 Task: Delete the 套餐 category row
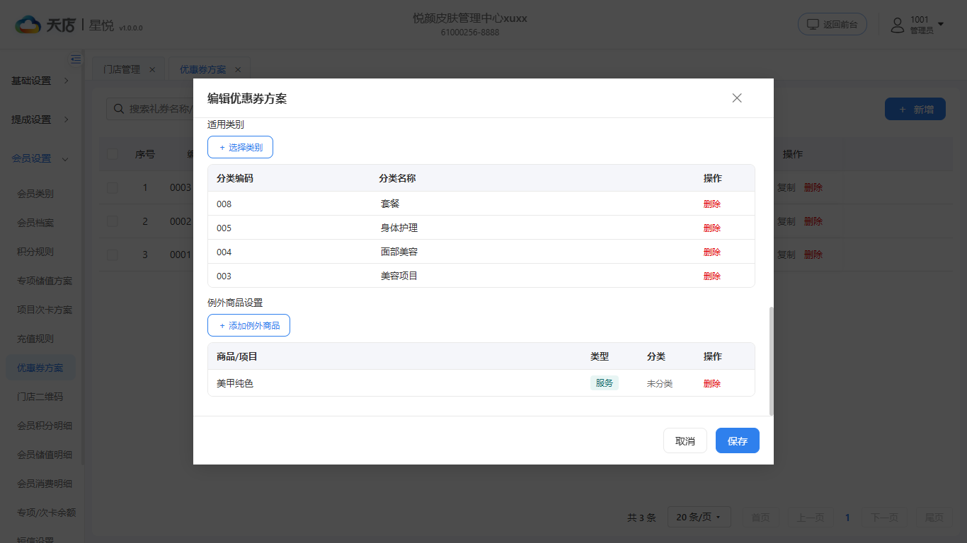[x=712, y=204]
